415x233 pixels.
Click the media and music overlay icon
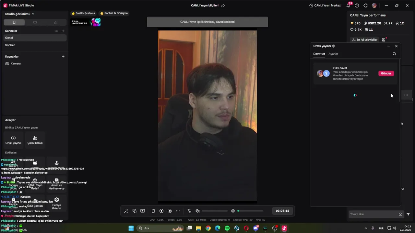click(135, 211)
